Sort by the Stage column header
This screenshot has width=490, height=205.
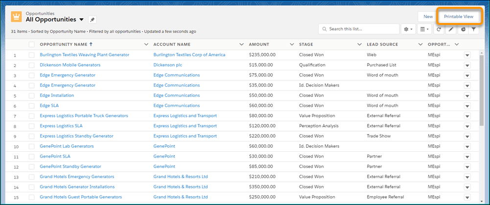point(306,45)
